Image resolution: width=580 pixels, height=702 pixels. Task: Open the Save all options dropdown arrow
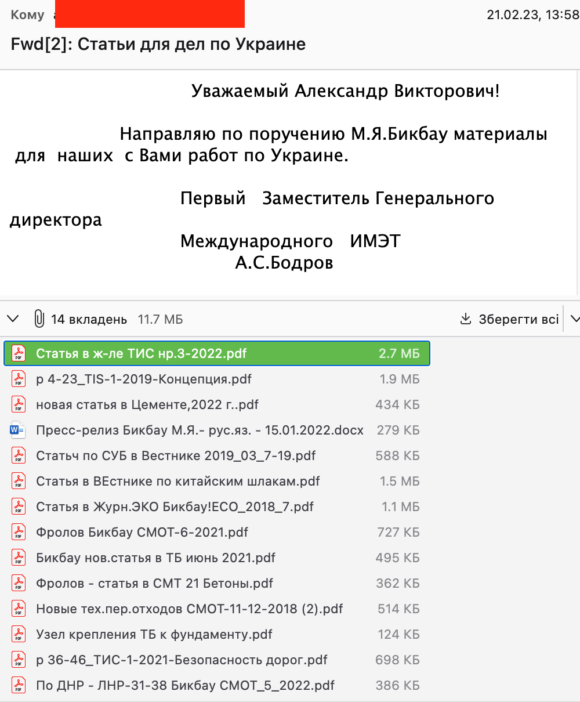pyautogui.click(x=574, y=319)
